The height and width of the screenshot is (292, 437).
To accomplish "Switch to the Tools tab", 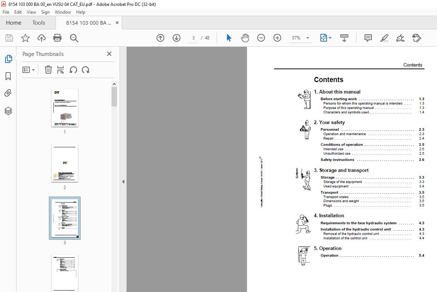I will pyautogui.click(x=39, y=22).
